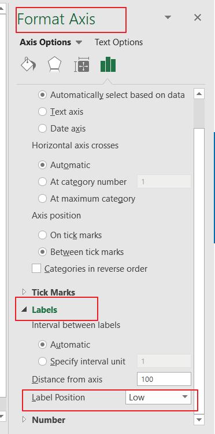Open the task pane options arrow
Screen dimensions: 215x434
pyautogui.click(x=168, y=18)
